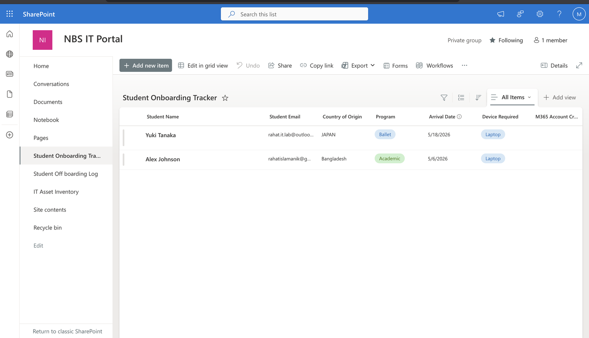Image resolution: width=589 pixels, height=338 pixels.
Task: Click the Search this list box
Action: tap(294, 14)
